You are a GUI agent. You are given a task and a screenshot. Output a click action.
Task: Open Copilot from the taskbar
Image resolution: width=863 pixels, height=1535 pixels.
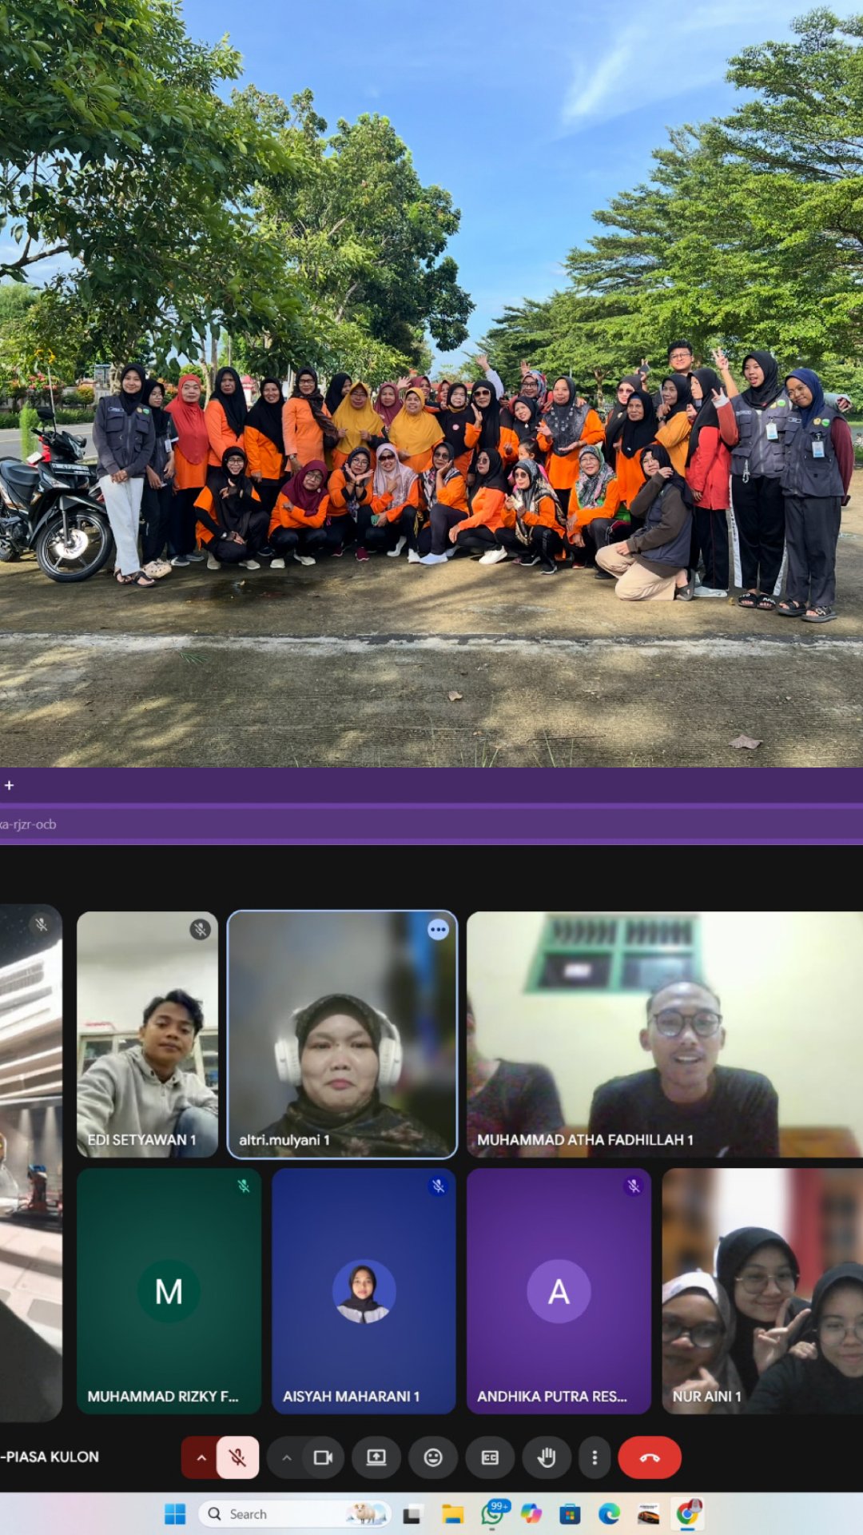pyautogui.click(x=531, y=1513)
